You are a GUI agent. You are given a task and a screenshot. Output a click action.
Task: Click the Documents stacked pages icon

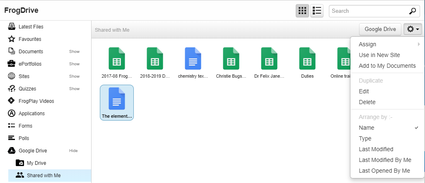point(11,51)
